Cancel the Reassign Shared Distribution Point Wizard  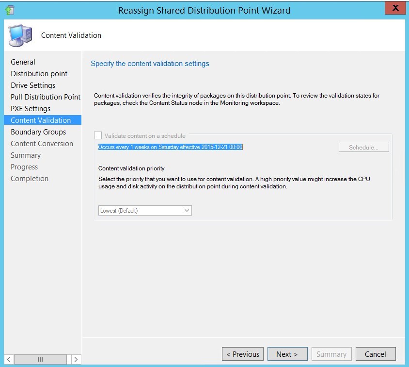tap(376, 354)
